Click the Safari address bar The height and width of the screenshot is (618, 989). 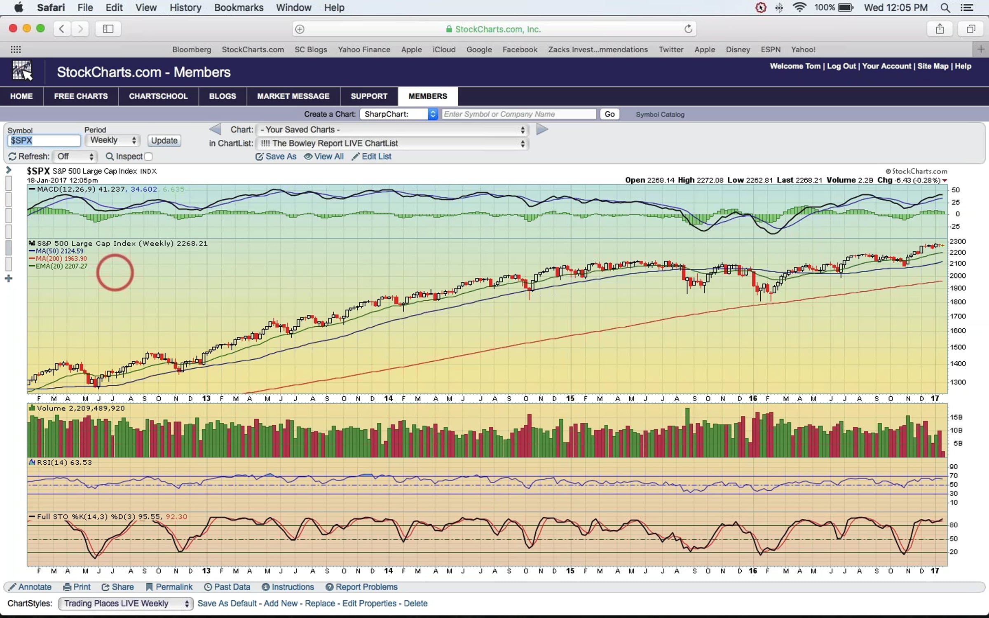[494, 29]
